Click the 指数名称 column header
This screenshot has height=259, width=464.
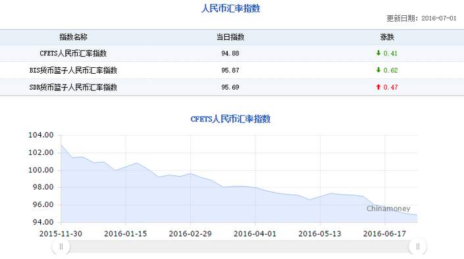[74, 37]
